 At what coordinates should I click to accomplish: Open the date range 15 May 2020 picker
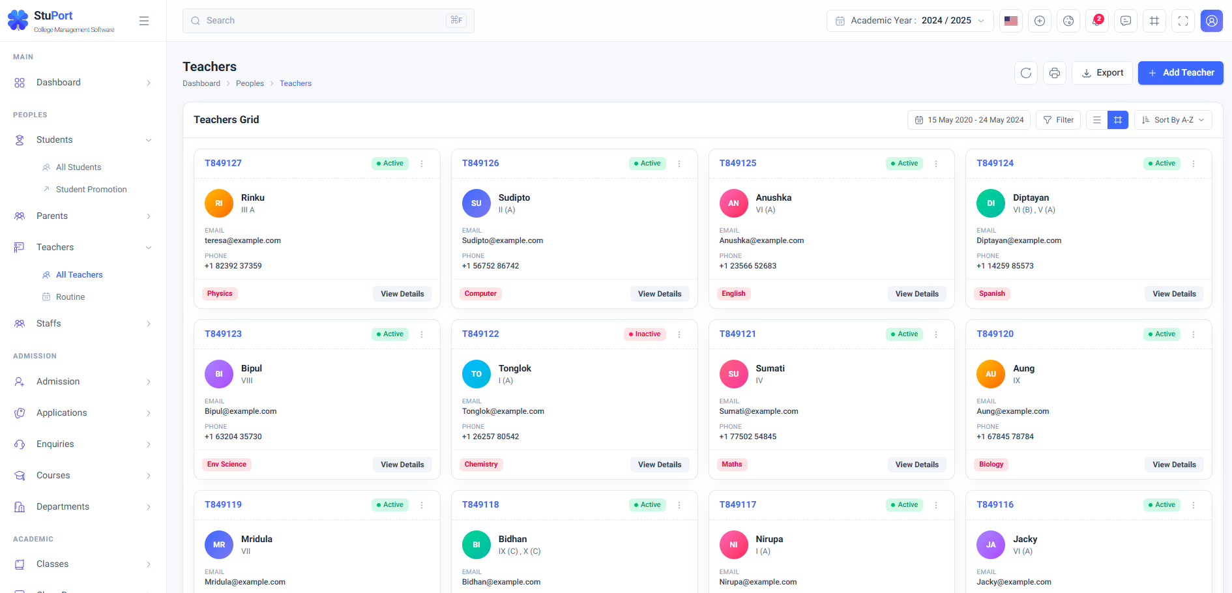click(969, 120)
